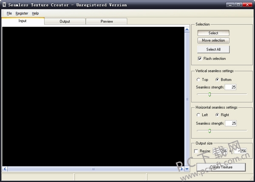This screenshot has width=255, height=182.
Task: Click the vertical seamless strength slider
Action: point(210,94)
